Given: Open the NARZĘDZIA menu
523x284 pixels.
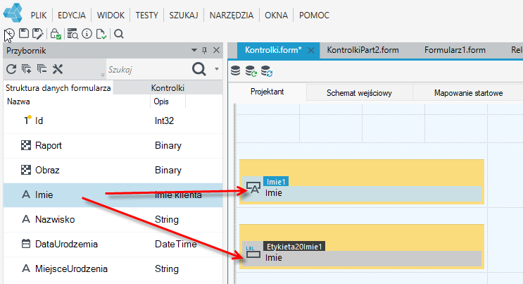Looking at the screenshot, I should click(x=232, y=16).
